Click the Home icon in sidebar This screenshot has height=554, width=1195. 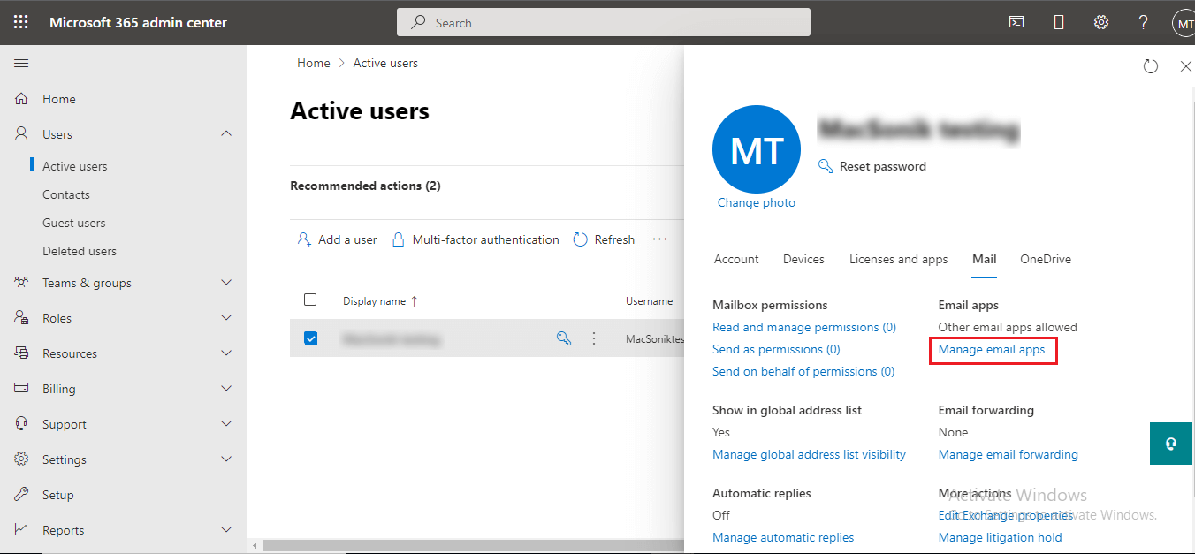[21, 99]
